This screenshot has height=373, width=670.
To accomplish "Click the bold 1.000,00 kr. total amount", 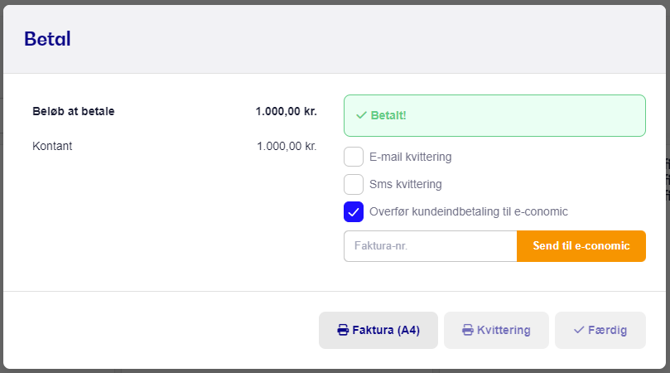I will pos(287,111).
